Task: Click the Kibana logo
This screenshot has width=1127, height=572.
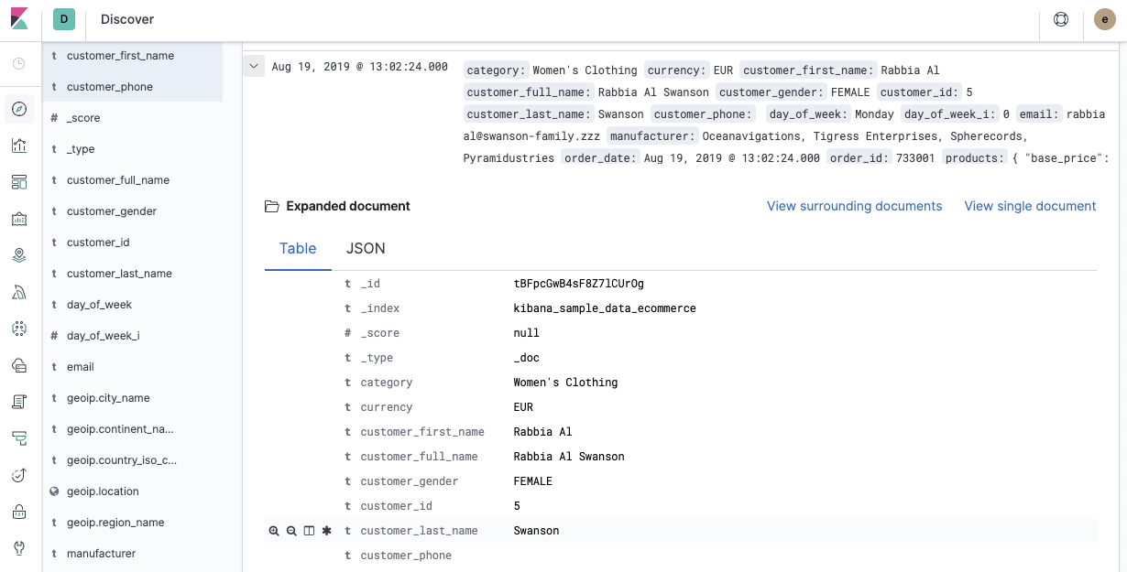Action: 20,19
